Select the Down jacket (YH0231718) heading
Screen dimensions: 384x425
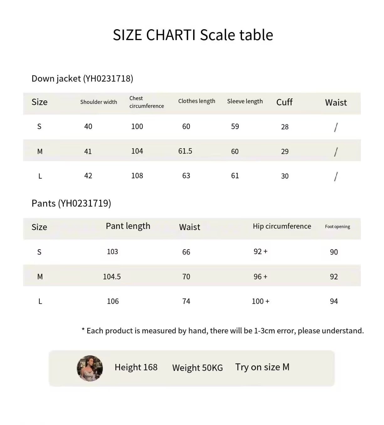click(82, 78)
